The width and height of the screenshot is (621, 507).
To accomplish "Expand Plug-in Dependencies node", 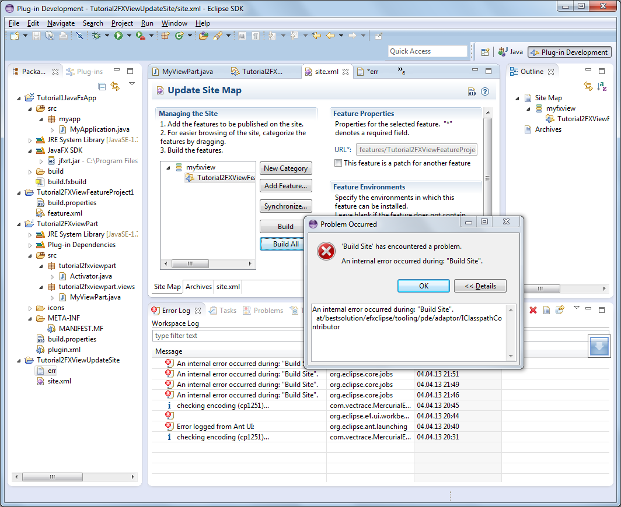I will pos(30,245).
